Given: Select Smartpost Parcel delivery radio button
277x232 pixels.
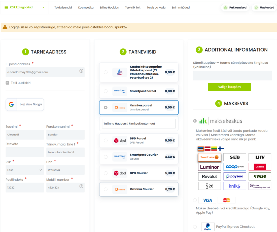Looking at the screenshot, I should [x=106, y=91].
